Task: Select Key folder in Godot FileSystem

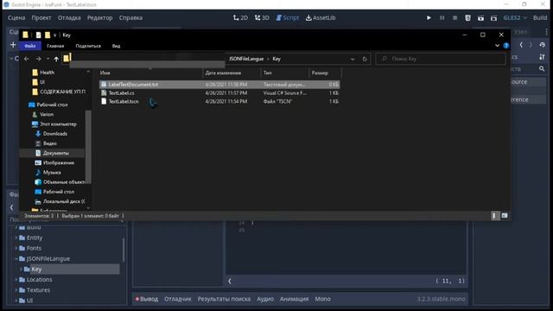Action: click(36, 270)
